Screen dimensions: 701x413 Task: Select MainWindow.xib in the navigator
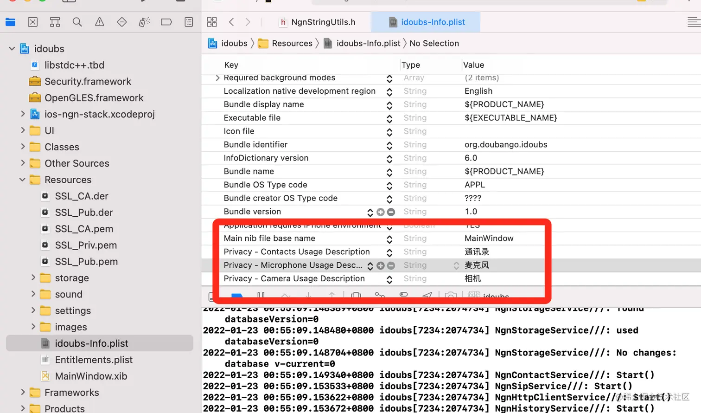point(91,376)
